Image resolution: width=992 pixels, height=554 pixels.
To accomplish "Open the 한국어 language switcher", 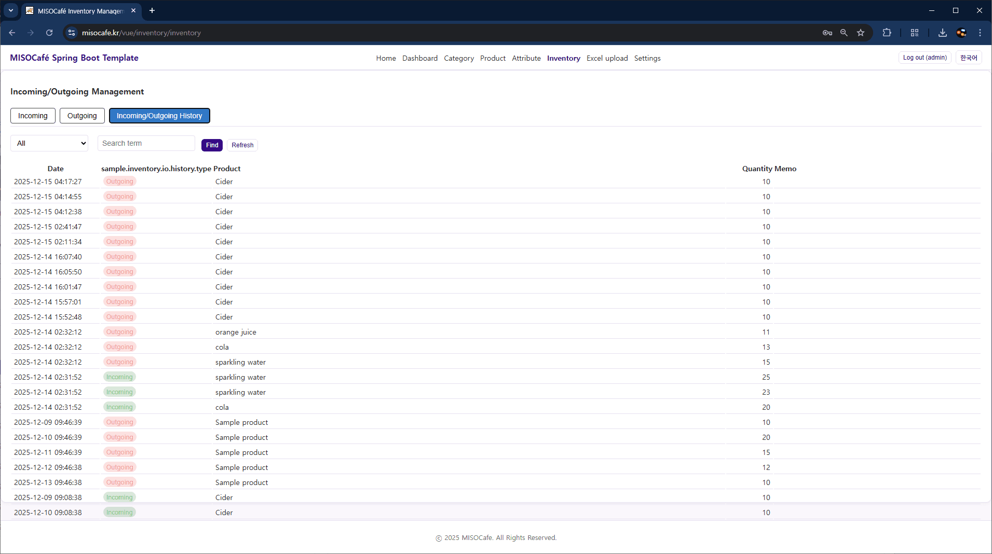I will 969,58.
